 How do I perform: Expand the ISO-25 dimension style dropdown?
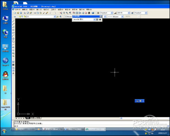click(129, 13)
